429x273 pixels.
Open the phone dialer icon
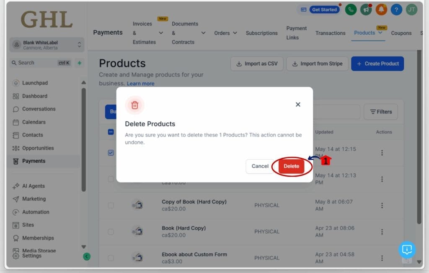coord(351,10)
